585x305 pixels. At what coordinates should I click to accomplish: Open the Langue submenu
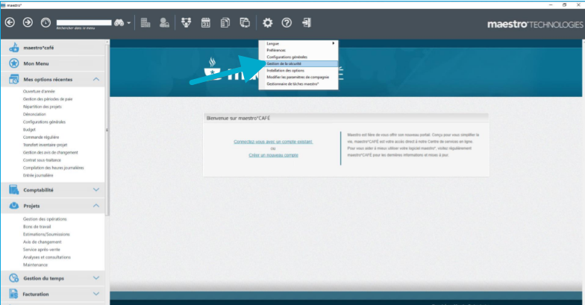click(x=298, y=43)
